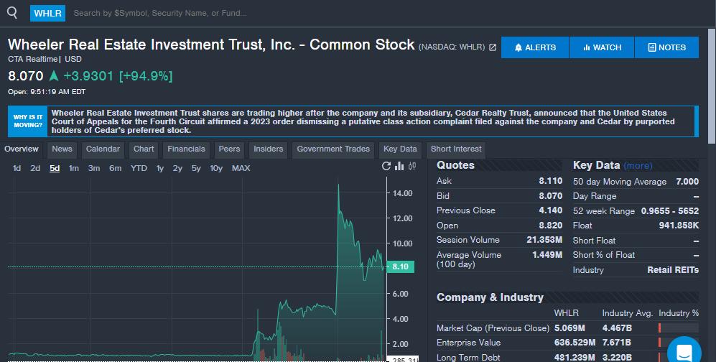This screenshot has height=362, width=716.
Task: Click 50 day Moving Average 7.000
Action: pyautogui.click(x=687, y=182)
